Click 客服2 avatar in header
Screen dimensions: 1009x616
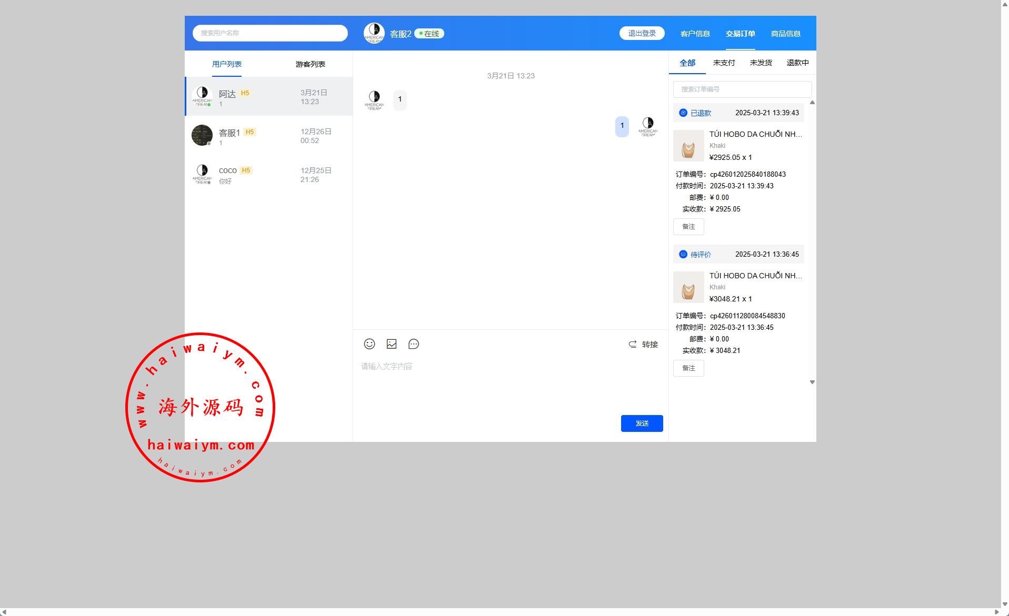click(x=374, y=33)
